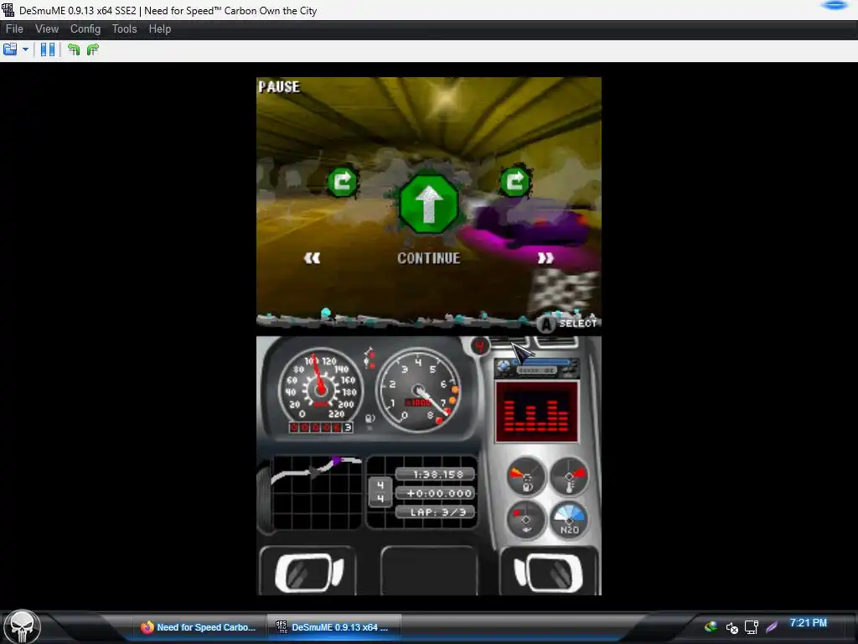This screenshot has height=644, width=858.
Task: Click the red shift indicator lights
Action: 370,357
